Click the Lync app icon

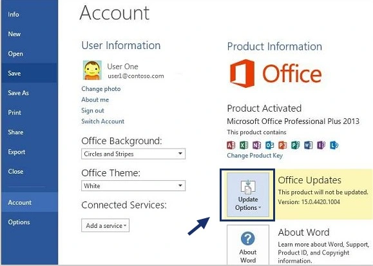(x=334, y=145)
